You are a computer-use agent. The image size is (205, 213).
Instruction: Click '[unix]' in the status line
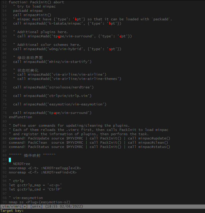point(36,207)
